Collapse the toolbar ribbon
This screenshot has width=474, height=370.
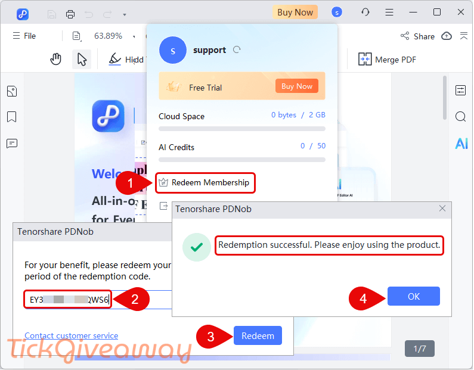[464, 36]
